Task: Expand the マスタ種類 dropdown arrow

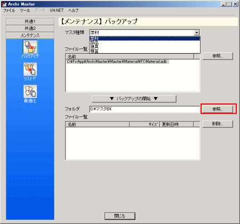Action: pos(197,33)
